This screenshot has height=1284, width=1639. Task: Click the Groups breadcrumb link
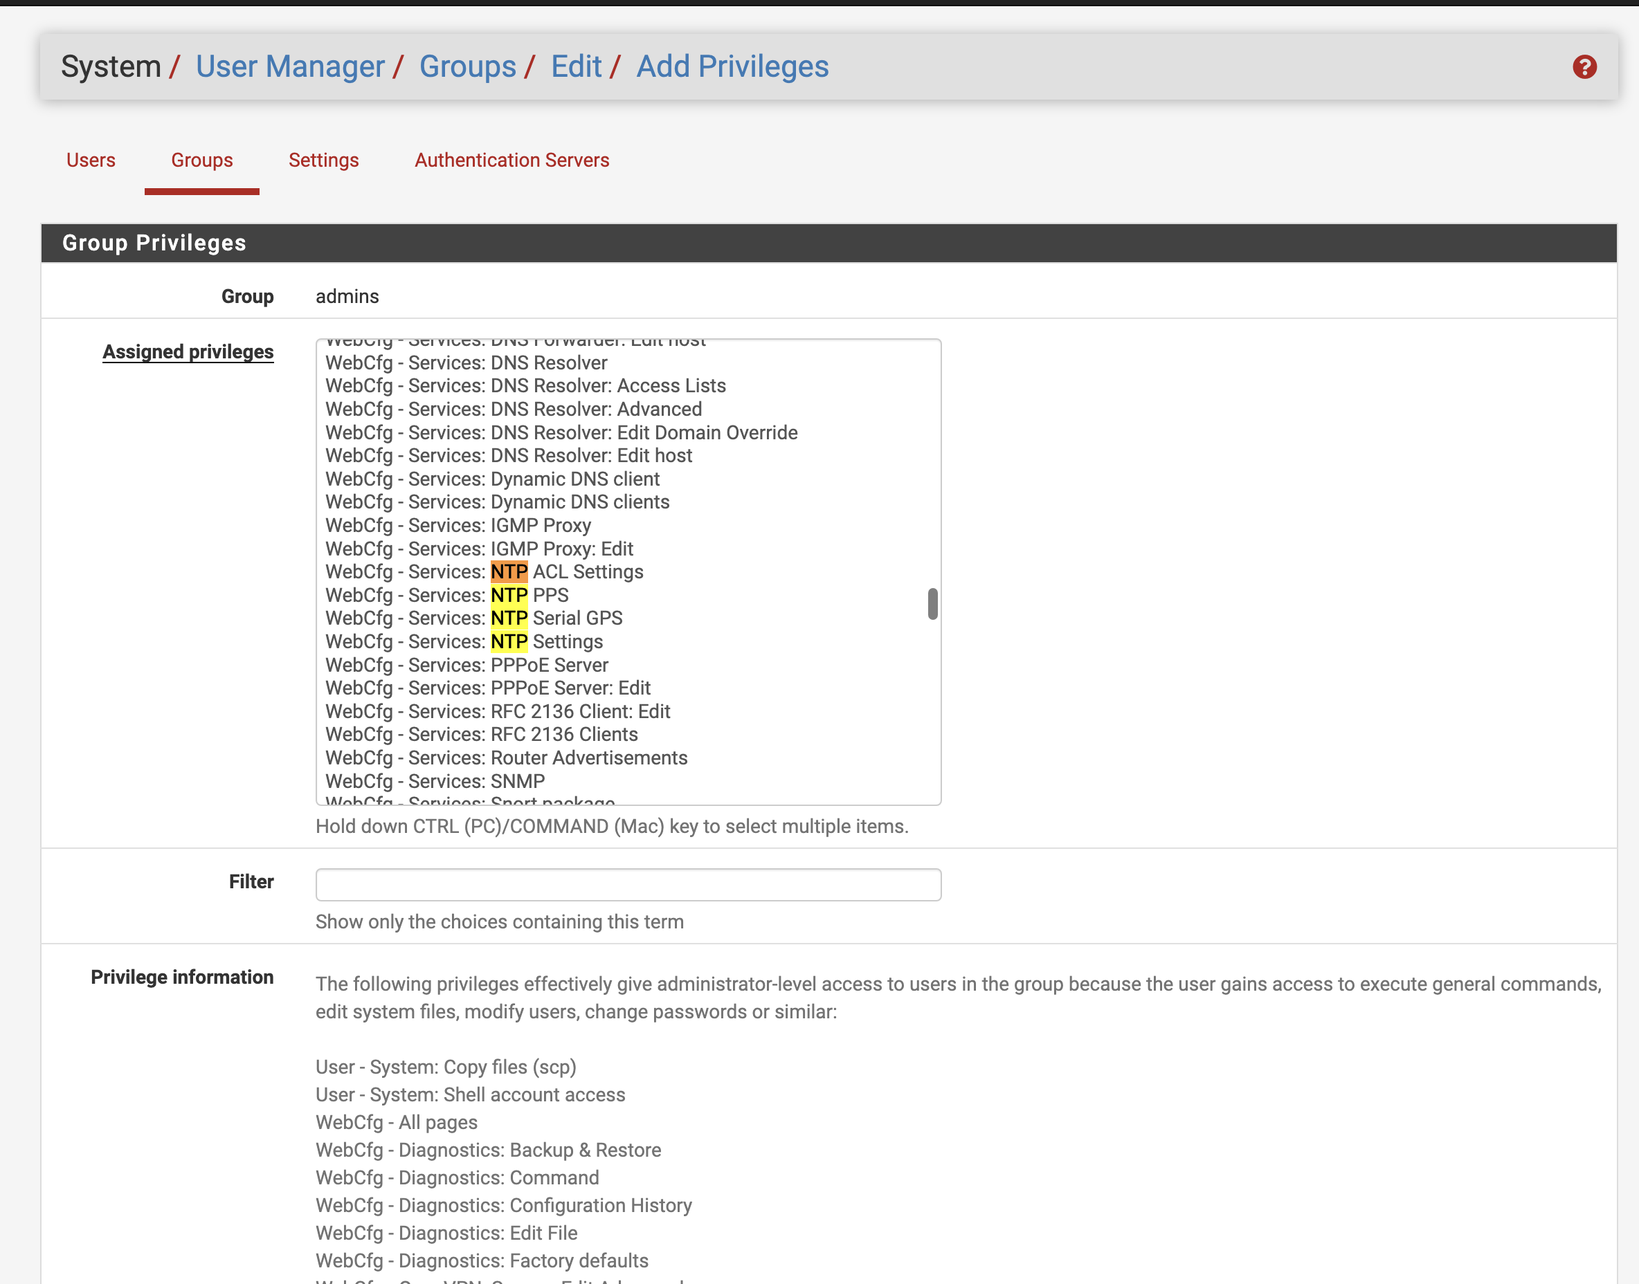click(467, 66)
